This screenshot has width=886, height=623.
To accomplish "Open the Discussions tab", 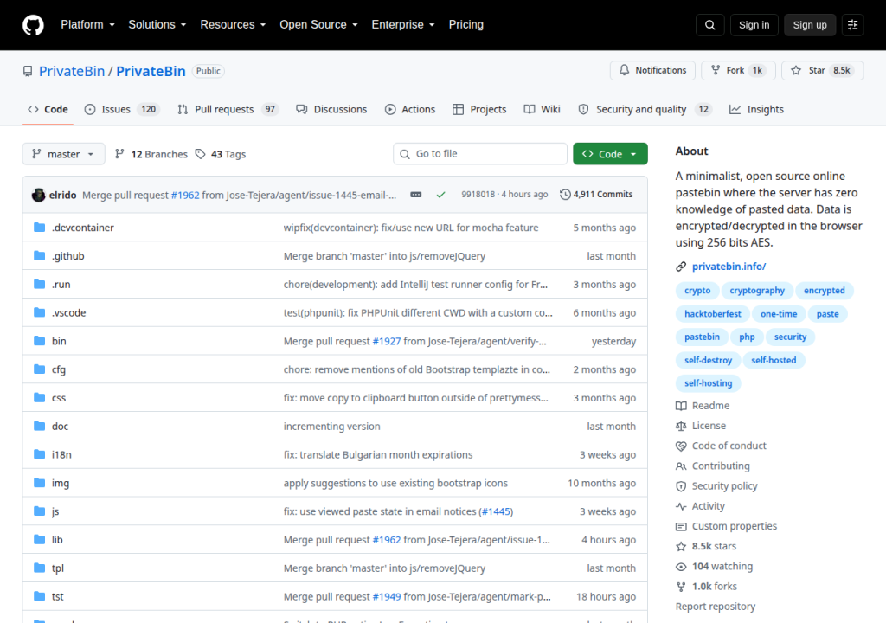I will [x=331, y=109].
